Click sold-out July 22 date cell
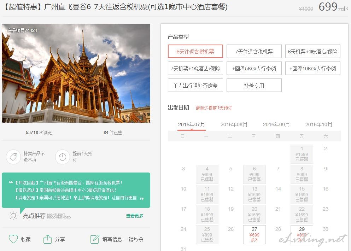Screen dimensions: 351x251 302,215
